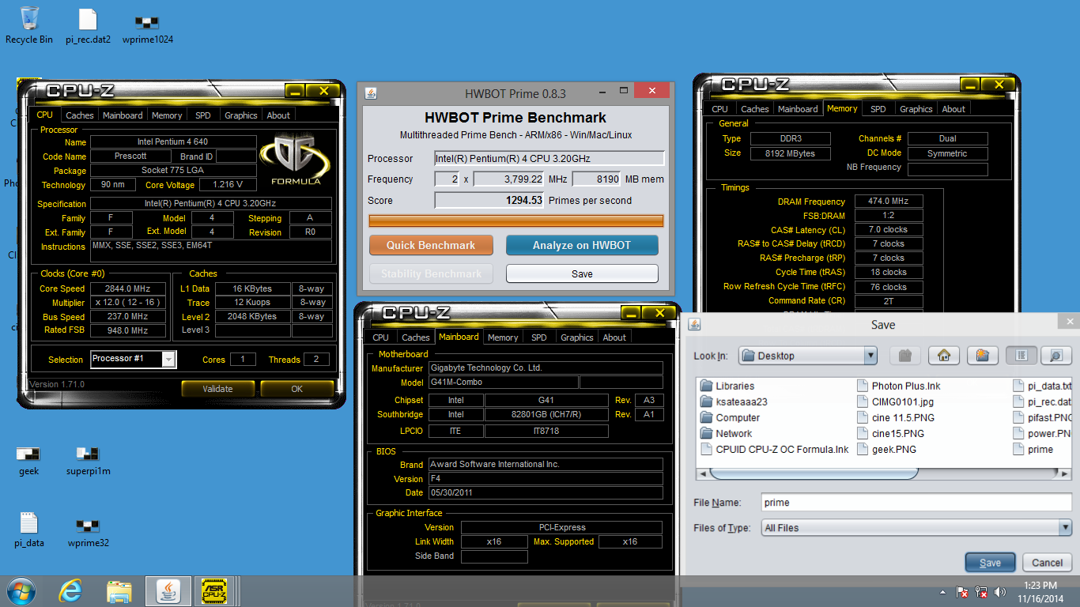Click Java icon in HWBOT Prime title bar
The width and height of the screenshot is (1080, 607).
coord(370,93)
